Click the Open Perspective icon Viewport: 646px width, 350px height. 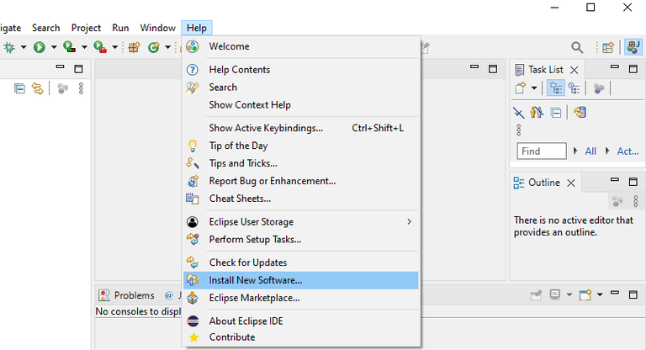607,48
